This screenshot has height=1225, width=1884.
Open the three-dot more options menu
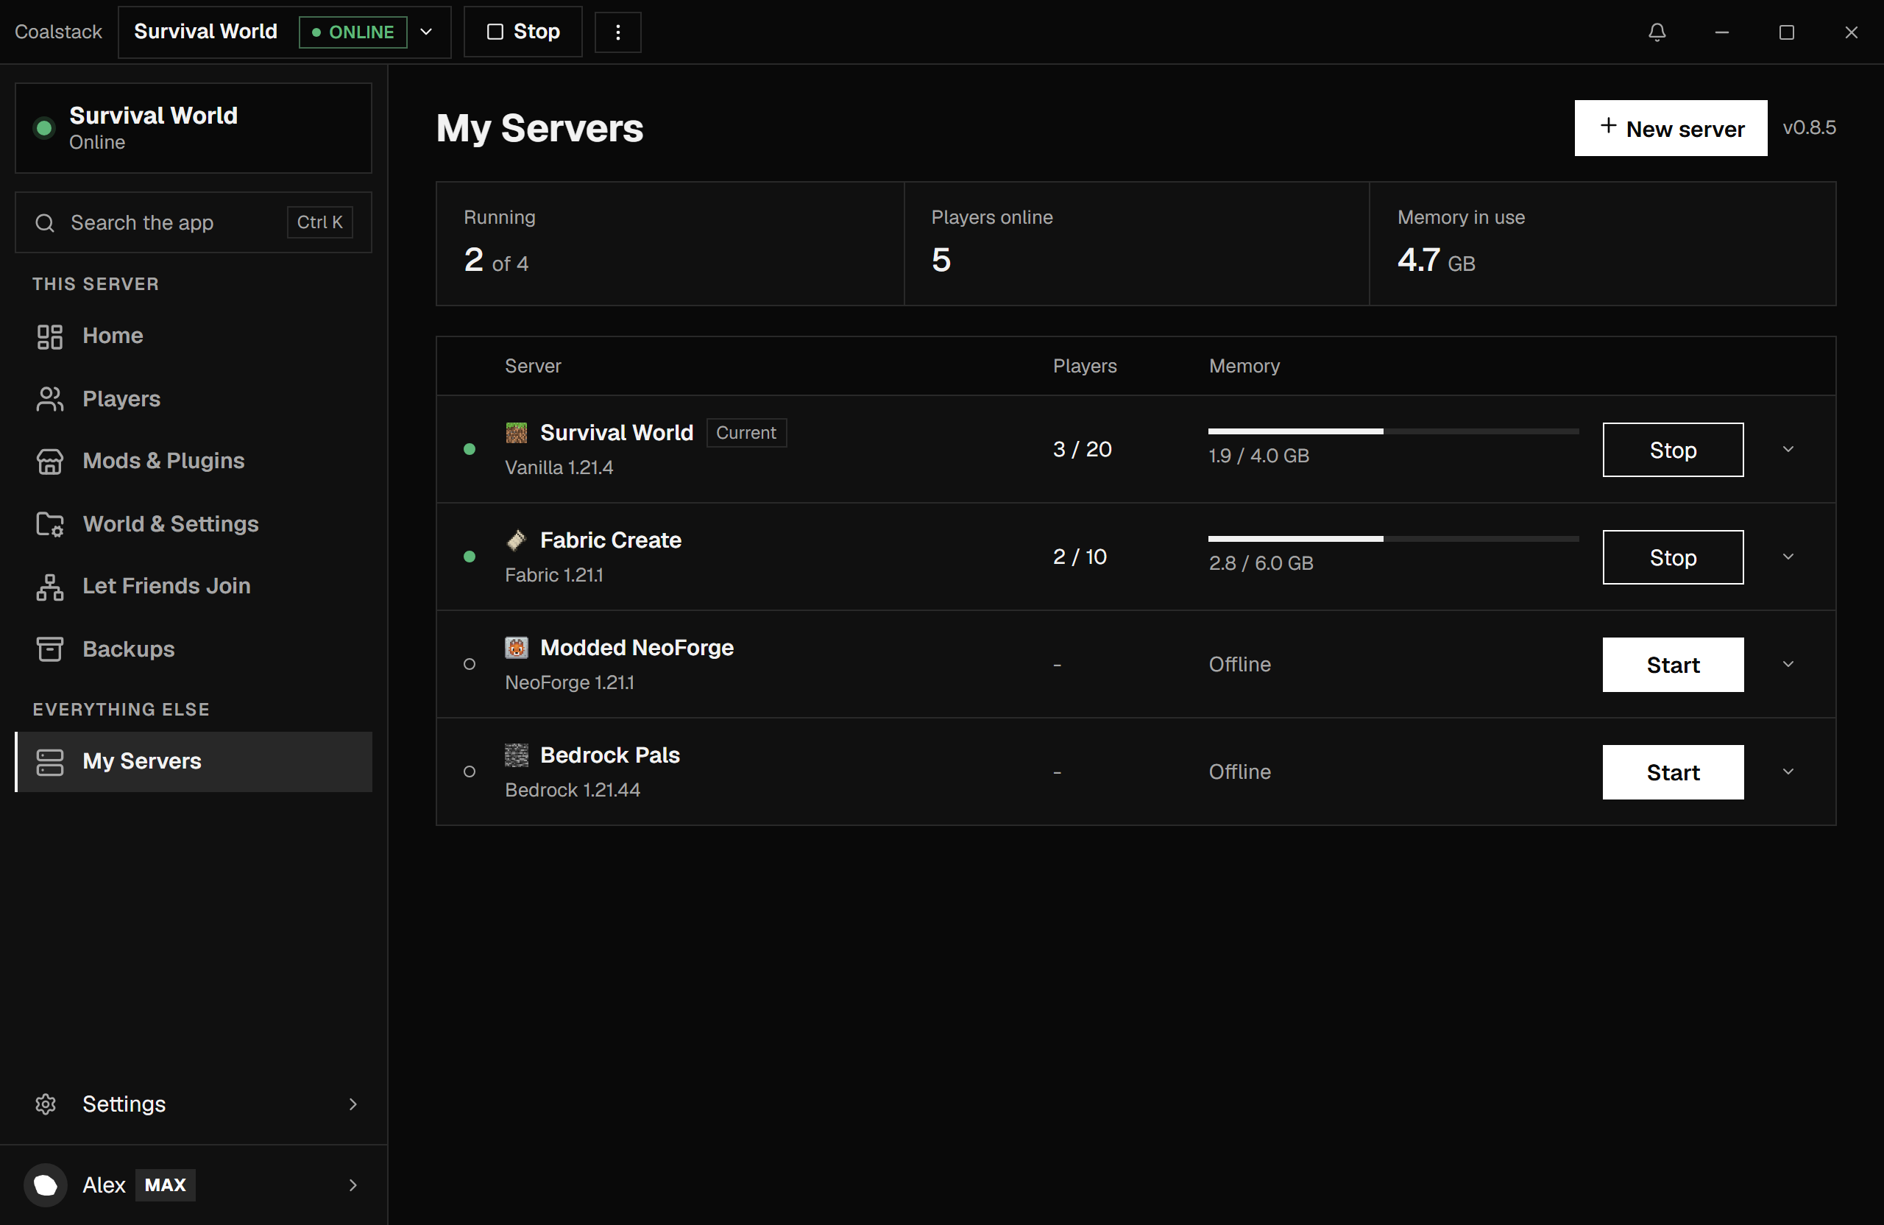pyautogui.click(x=617, y=32)
